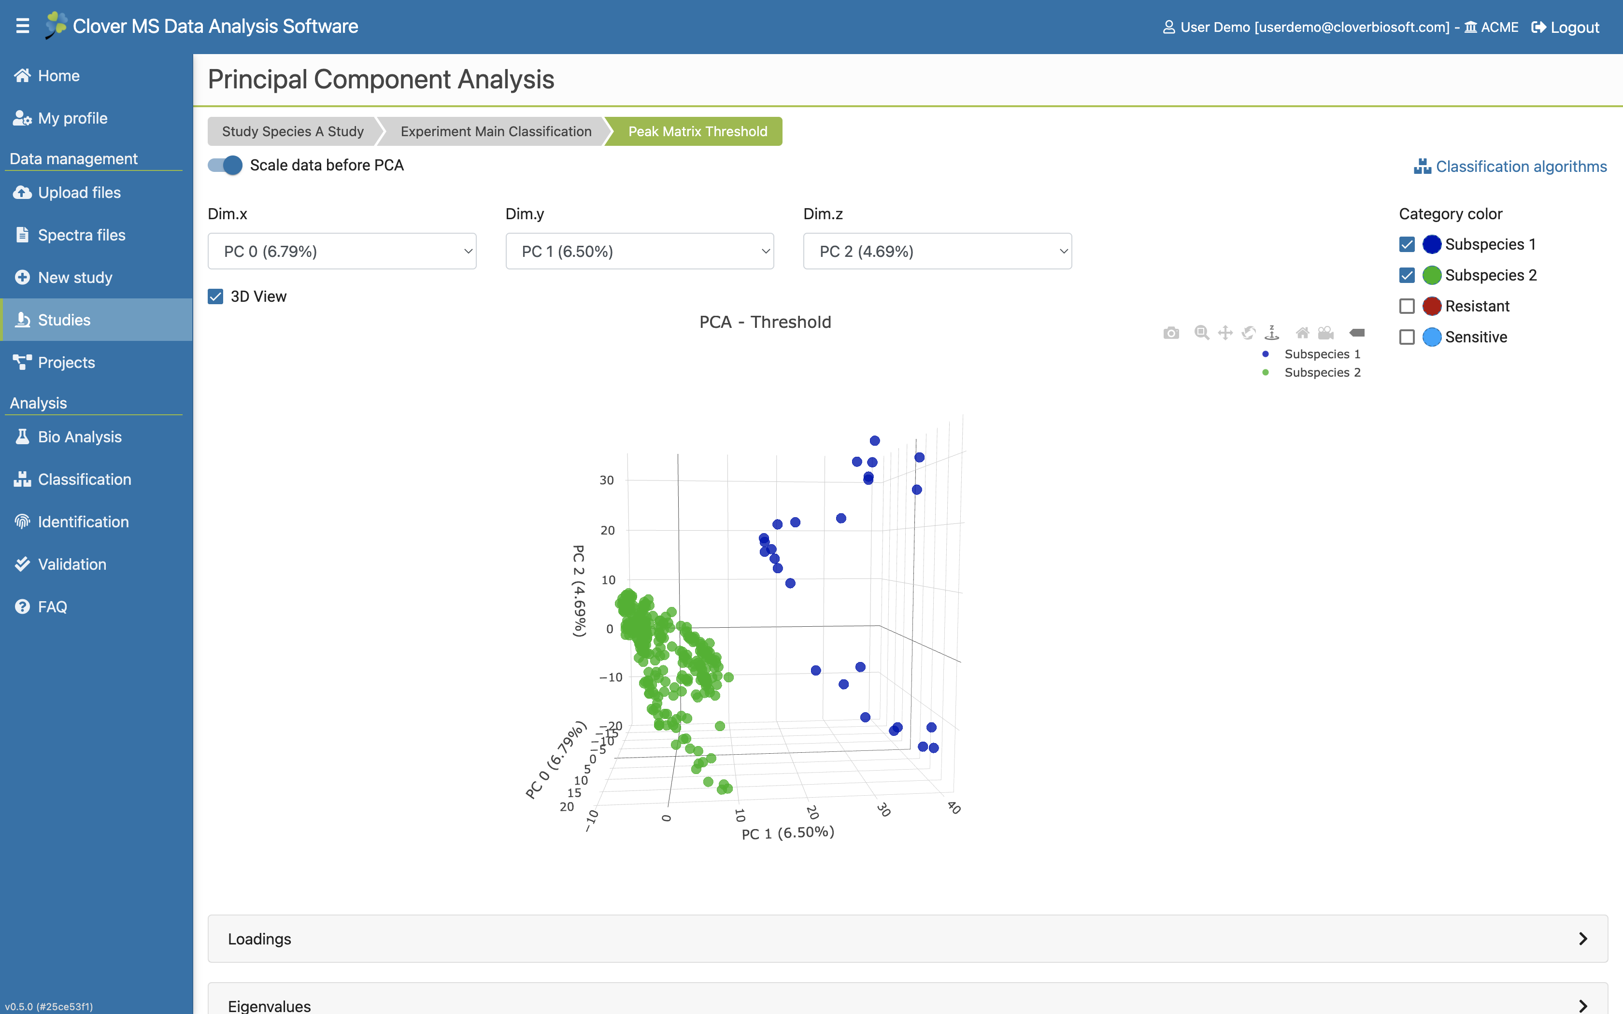Image resolution: width=1623 pixels, height=1014 pixels.
Task: Expand the Loadings panel
Action: pos(908,939)
